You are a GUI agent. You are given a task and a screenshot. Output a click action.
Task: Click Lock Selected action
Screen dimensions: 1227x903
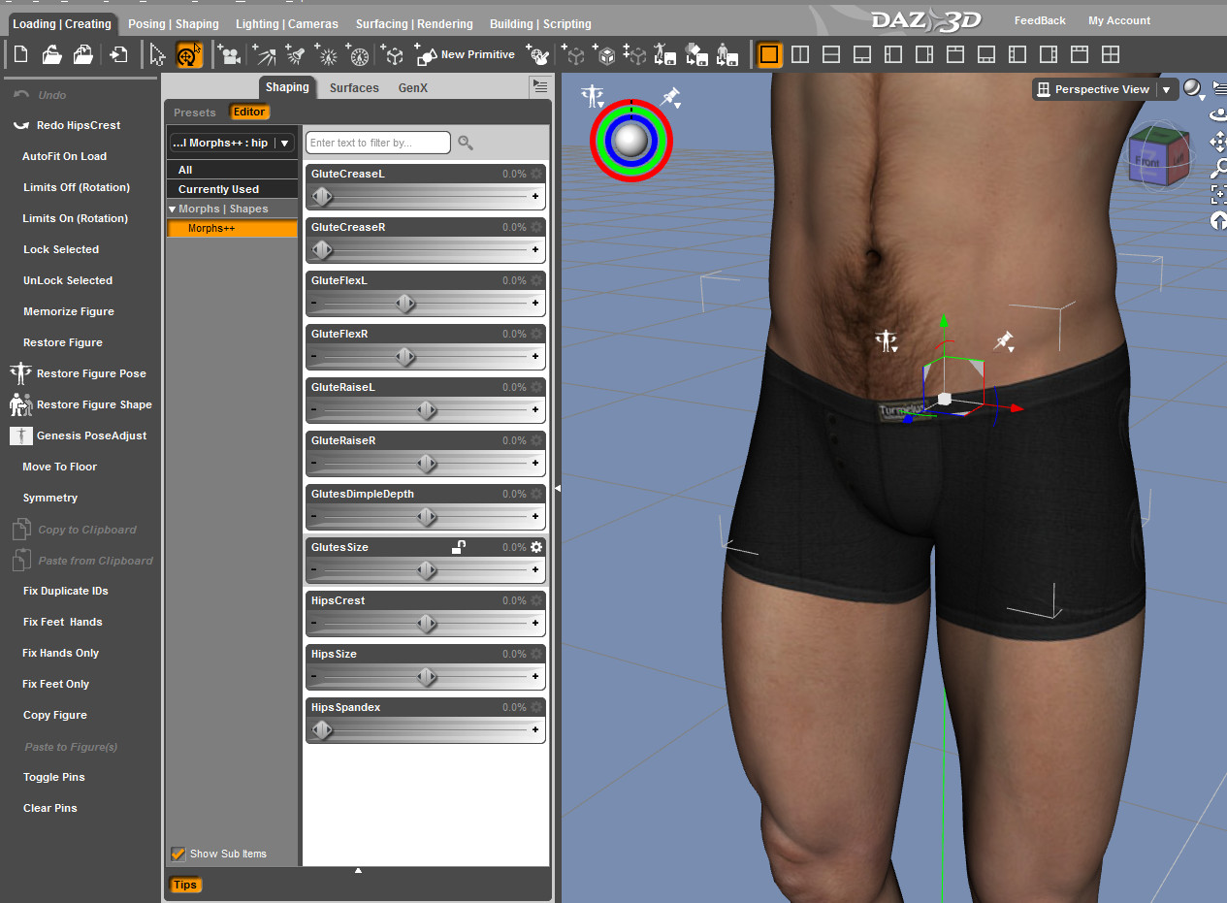tap(61, 249)
